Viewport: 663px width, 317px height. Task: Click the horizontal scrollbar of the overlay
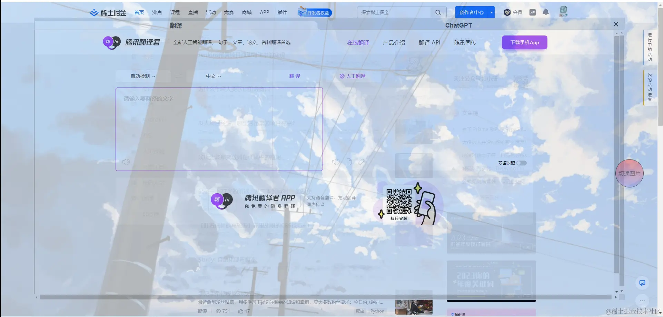click(325, 297)
